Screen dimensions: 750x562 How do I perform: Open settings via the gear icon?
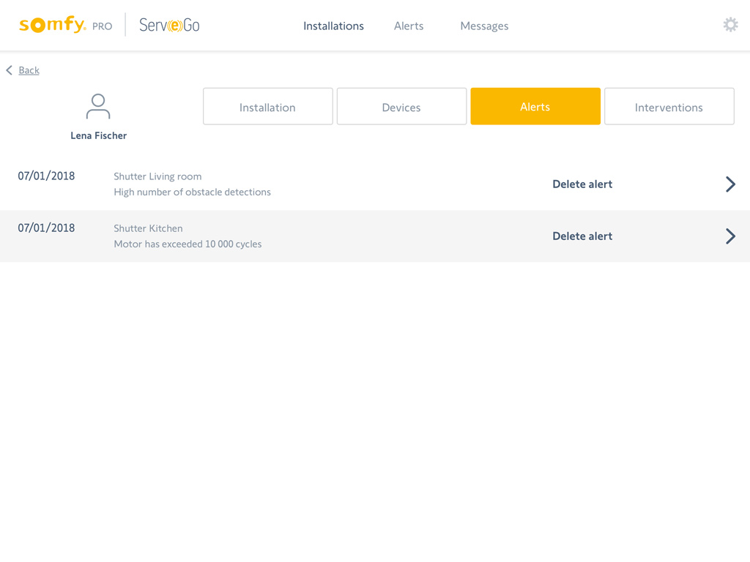[x=730, y=25]
